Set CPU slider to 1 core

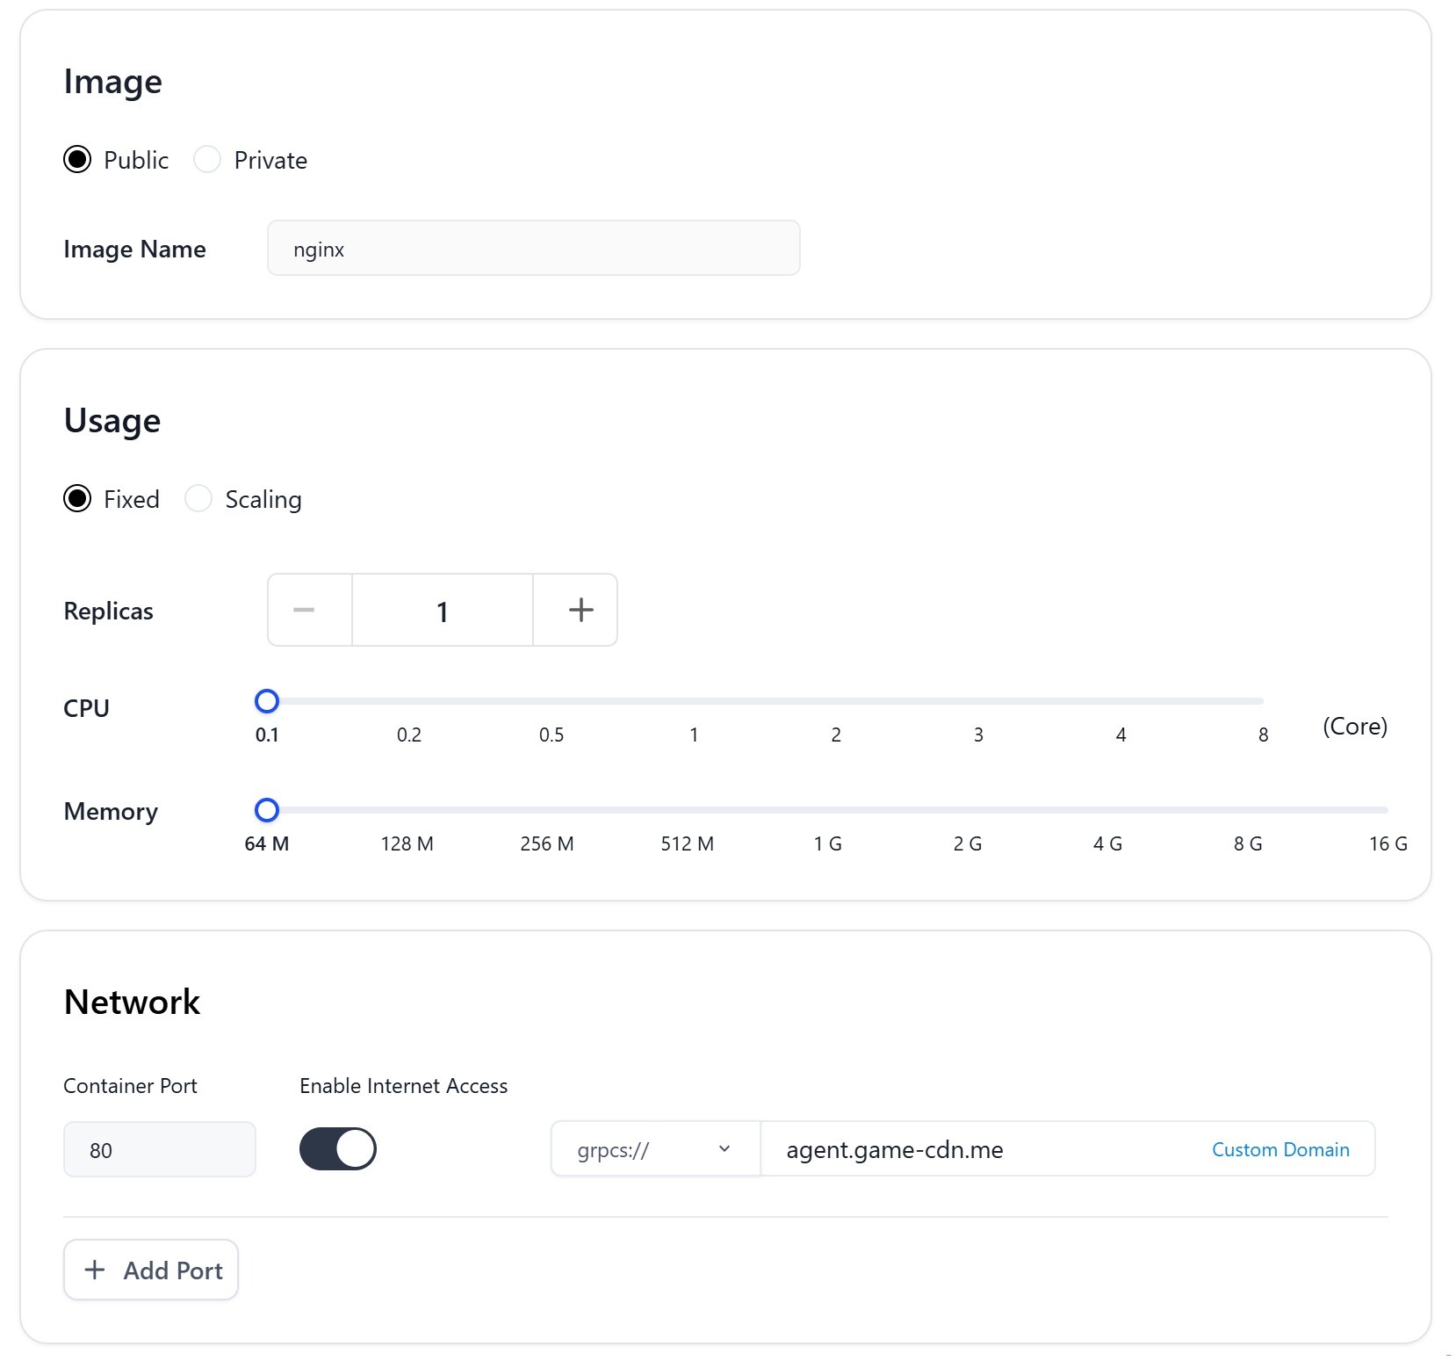[x=694, y=701]
